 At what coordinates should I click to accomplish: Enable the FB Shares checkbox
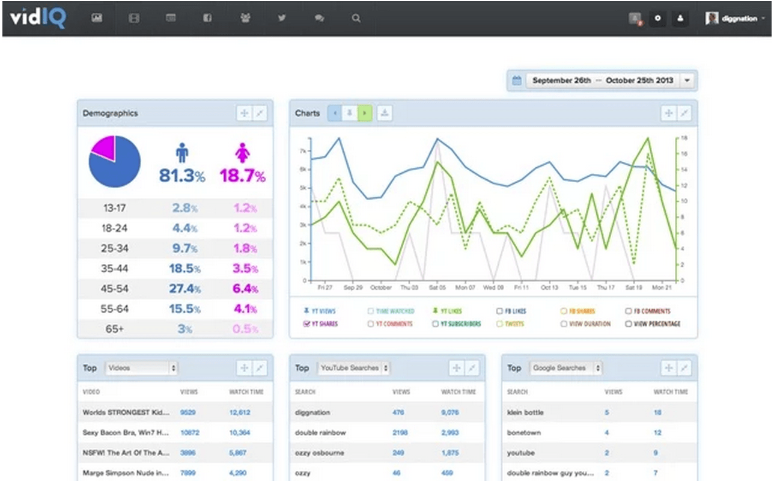point(564,311)
